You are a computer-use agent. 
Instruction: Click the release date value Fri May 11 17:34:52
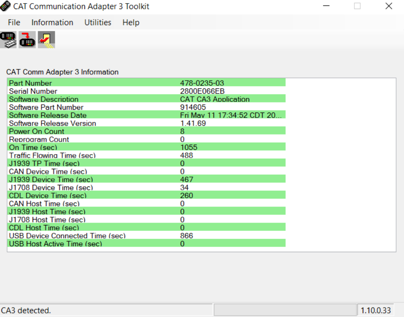pos(231,115)
